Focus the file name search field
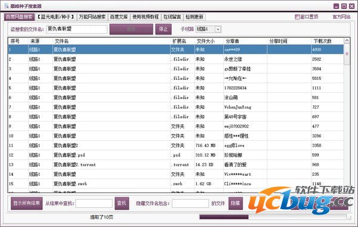The height and width of the screenshot is (227, 358). coord(77,29)
